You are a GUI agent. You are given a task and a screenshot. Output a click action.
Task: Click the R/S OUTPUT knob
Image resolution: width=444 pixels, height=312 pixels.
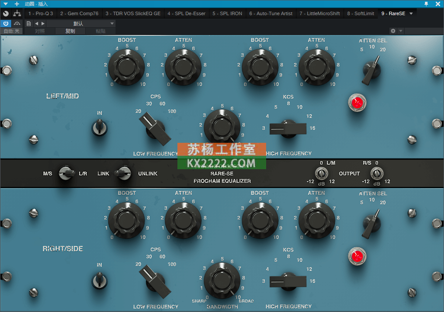click(x=377, y=173)
